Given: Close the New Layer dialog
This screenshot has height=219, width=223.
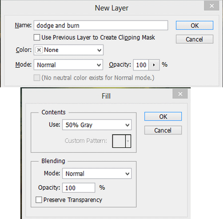Looking at the screenshot, I should coord(211,6).
